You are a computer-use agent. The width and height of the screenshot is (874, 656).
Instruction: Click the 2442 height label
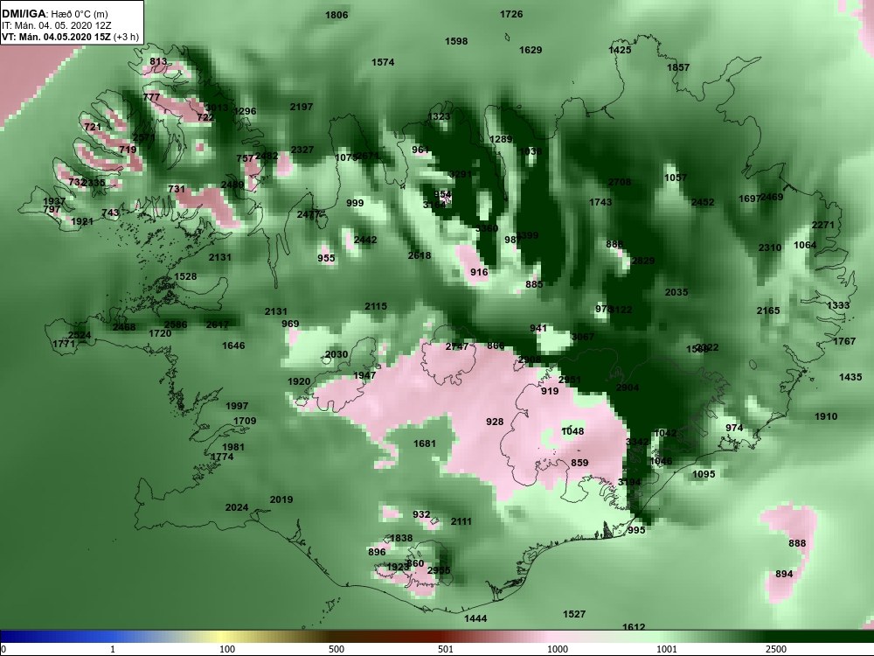click(x=365, y=240)
